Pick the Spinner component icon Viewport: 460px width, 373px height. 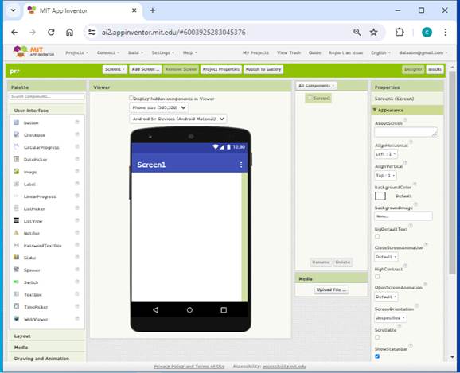[17, 270]
